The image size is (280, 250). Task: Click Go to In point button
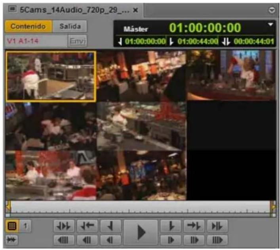[87, 226]
